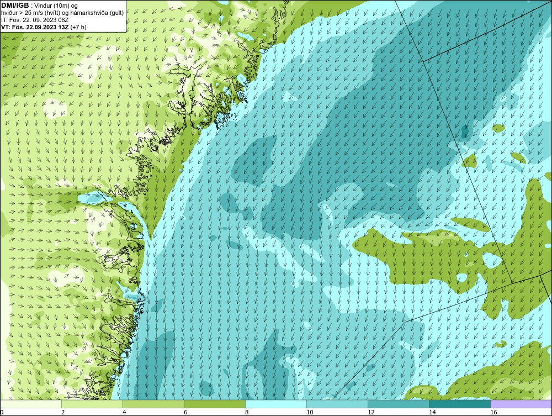Click the legend tick label '0'

[x=2, y=412]
